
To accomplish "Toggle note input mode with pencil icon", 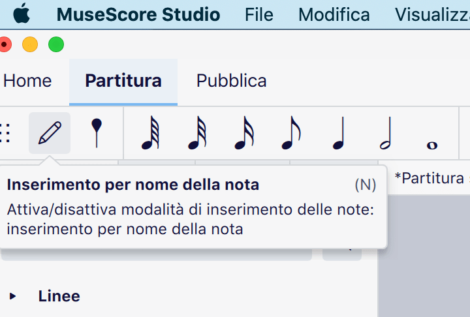I will 50,133.
